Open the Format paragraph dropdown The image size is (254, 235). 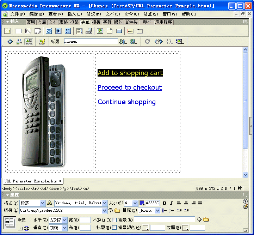(42, 203)
